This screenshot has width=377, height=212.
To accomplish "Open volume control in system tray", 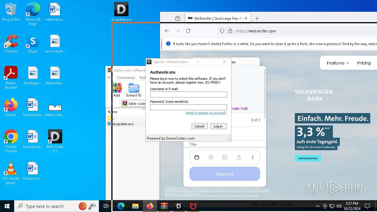I will pyautogui.click(x=339, y=206).
